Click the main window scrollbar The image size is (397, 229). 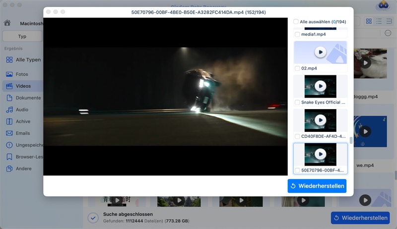(396, 175)
